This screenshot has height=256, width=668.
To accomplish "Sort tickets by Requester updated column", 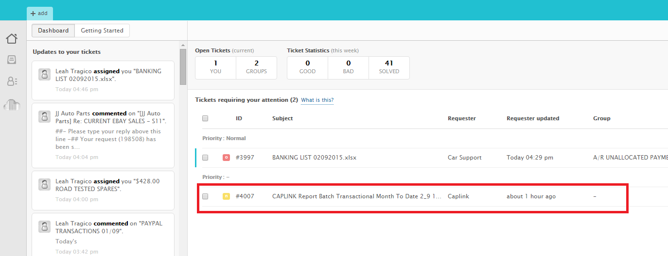I will 533,118.
